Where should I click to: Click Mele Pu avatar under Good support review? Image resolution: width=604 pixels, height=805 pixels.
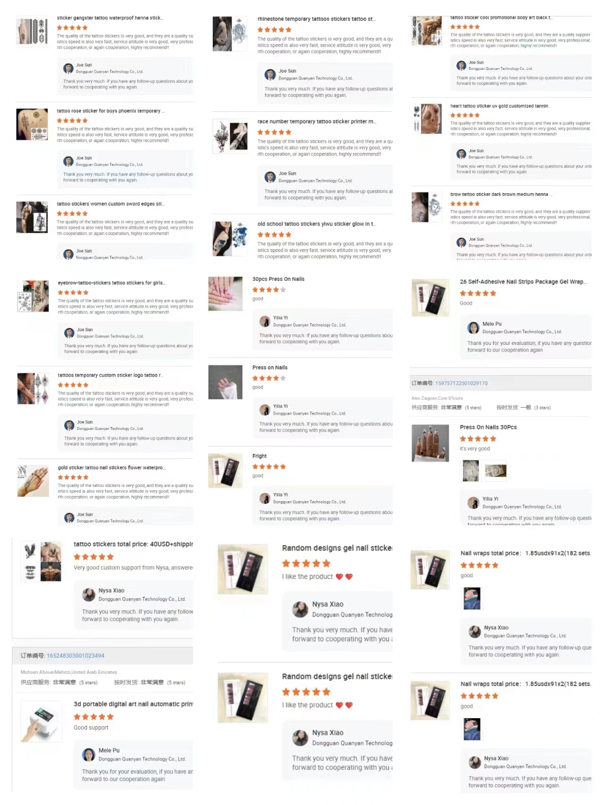coord(89,755)
